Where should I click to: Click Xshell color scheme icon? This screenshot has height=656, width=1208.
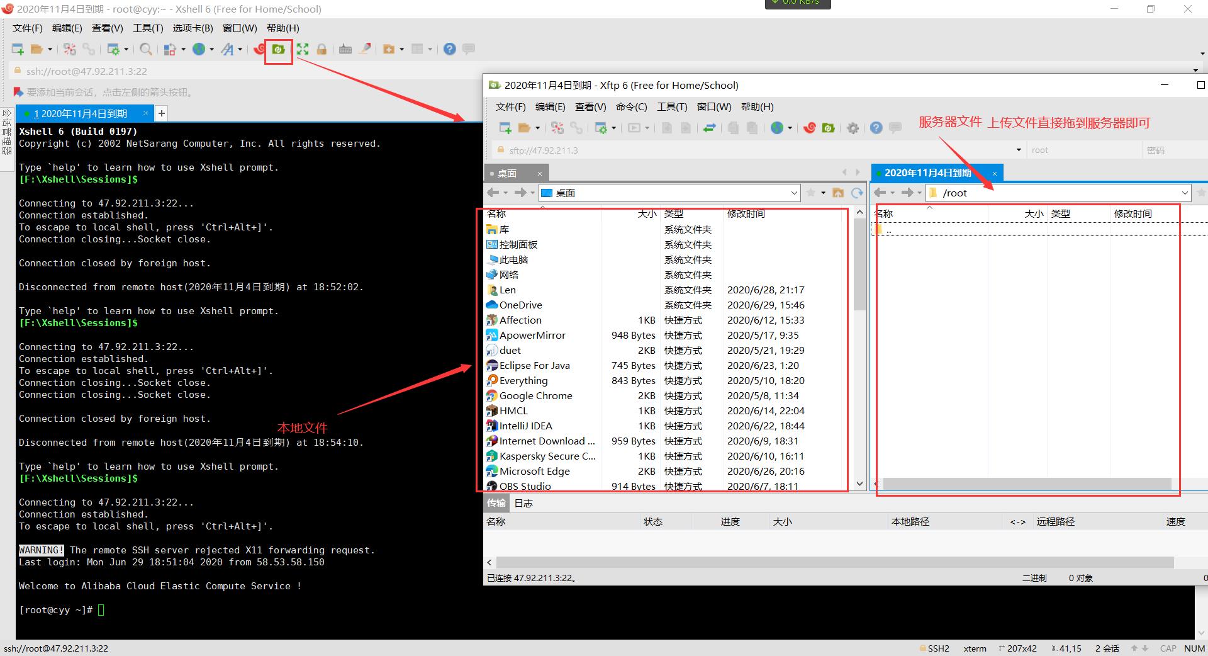170,49
